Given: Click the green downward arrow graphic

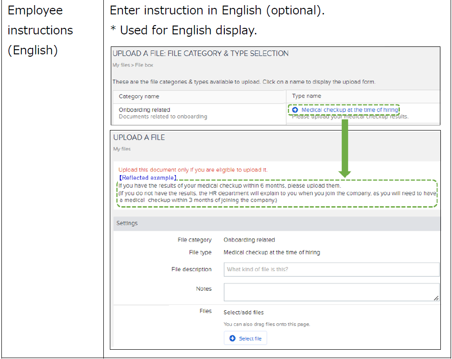Looking at the screenshot, I should tap(344, 149).
